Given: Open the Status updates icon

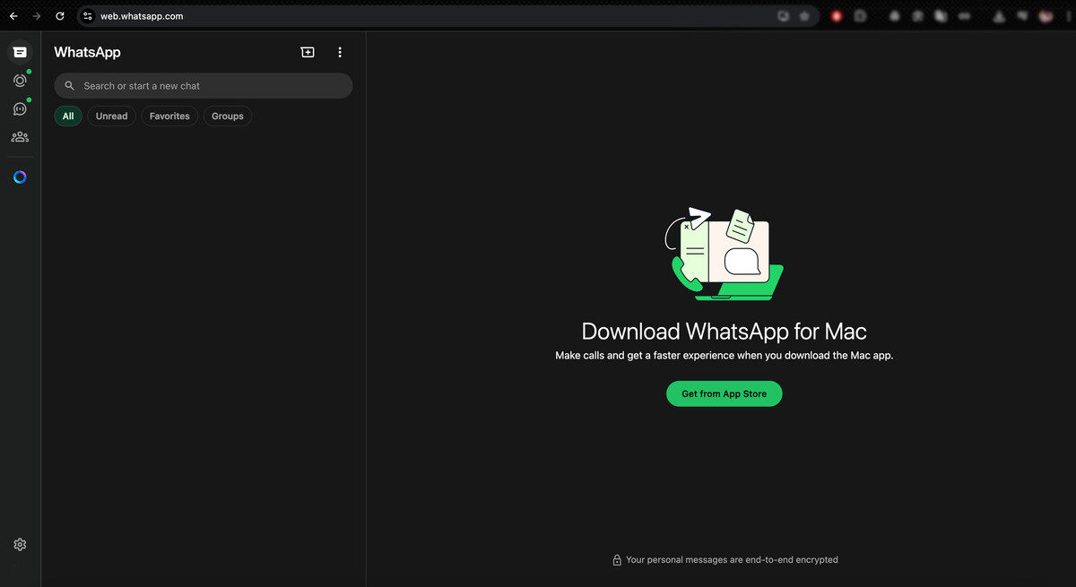Looking at the screenshot, I should click(20, 81).
